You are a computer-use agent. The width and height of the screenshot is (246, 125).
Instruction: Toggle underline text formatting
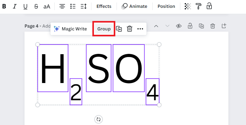tap(25, 7)
